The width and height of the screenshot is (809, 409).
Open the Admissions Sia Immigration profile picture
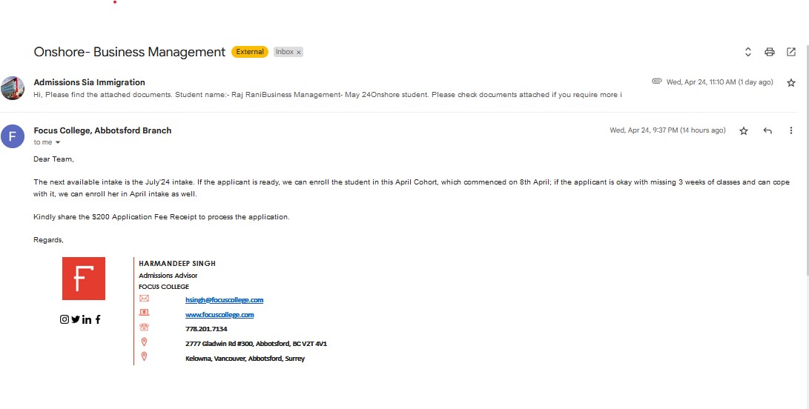[x=13, y=88]
